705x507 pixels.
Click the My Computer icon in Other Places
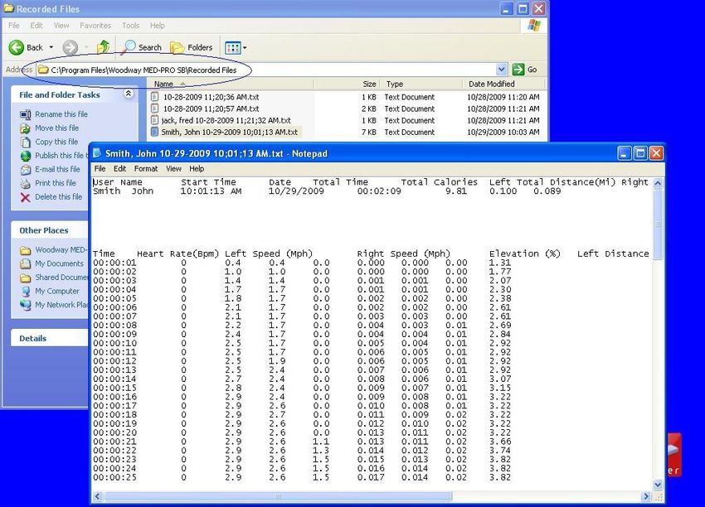click(25, 292)
